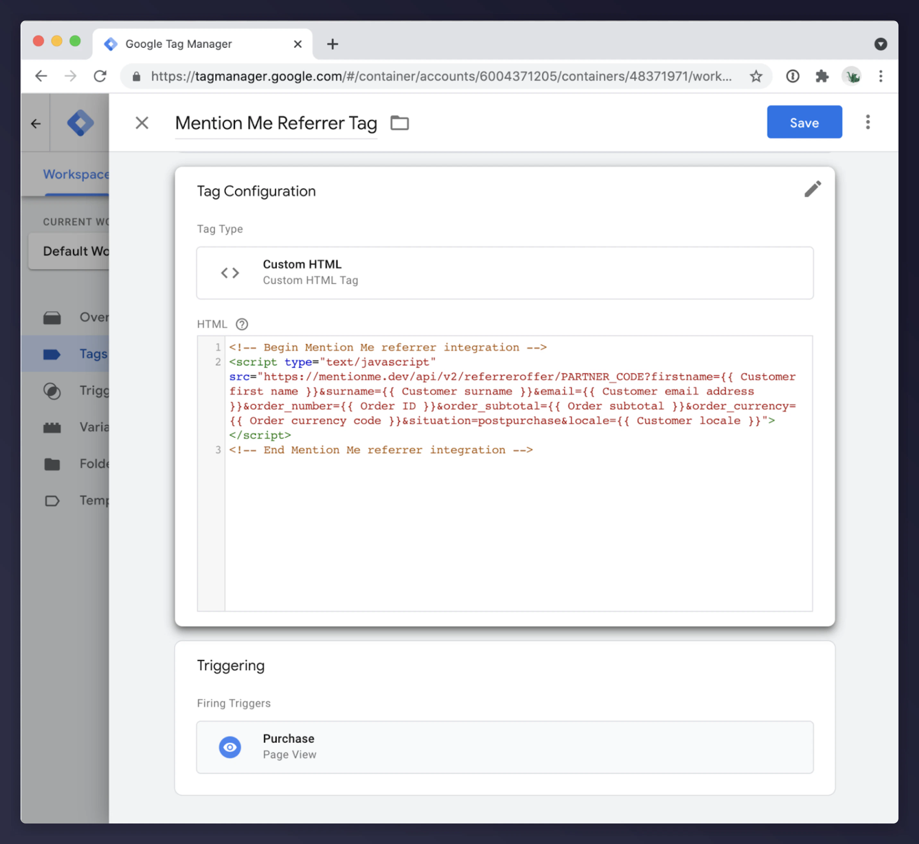This screenshot has width=919, height=844.
Task: Click the address bar URL
Action: click(441, 76)
